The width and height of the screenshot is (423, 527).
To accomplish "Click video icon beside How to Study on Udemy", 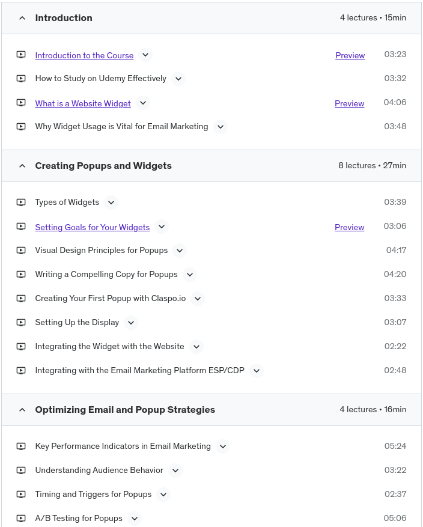I will pos(21,79).
